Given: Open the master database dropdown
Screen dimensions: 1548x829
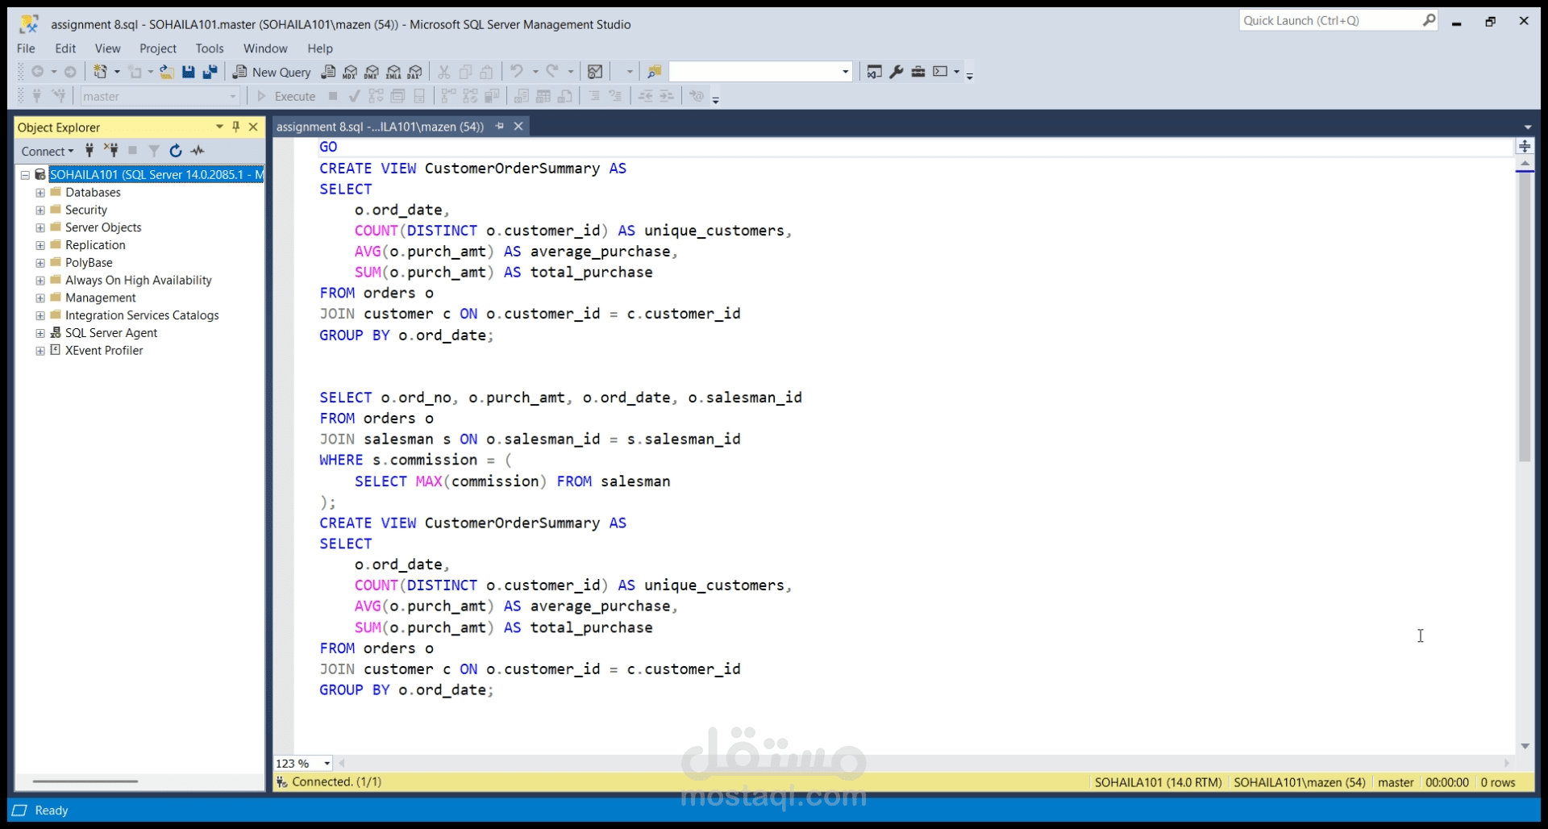Looking at the screenshot, I should point(233,97).
